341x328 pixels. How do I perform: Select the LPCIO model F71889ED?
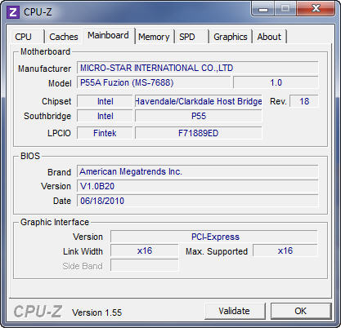click(199, 133)
